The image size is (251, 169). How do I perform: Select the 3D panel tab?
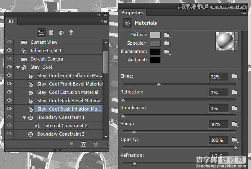tap(10, 21)
